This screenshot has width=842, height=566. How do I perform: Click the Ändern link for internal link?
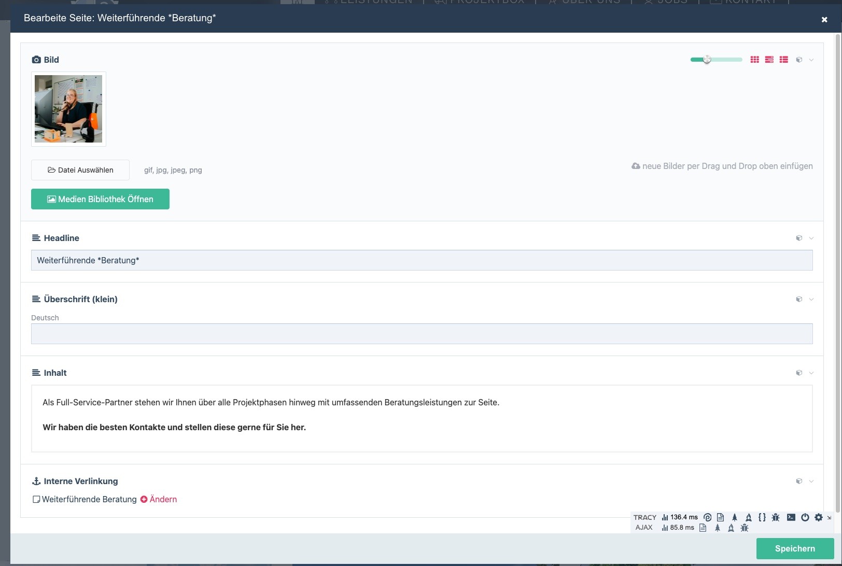pyautogui.click(x=159, y=499)
